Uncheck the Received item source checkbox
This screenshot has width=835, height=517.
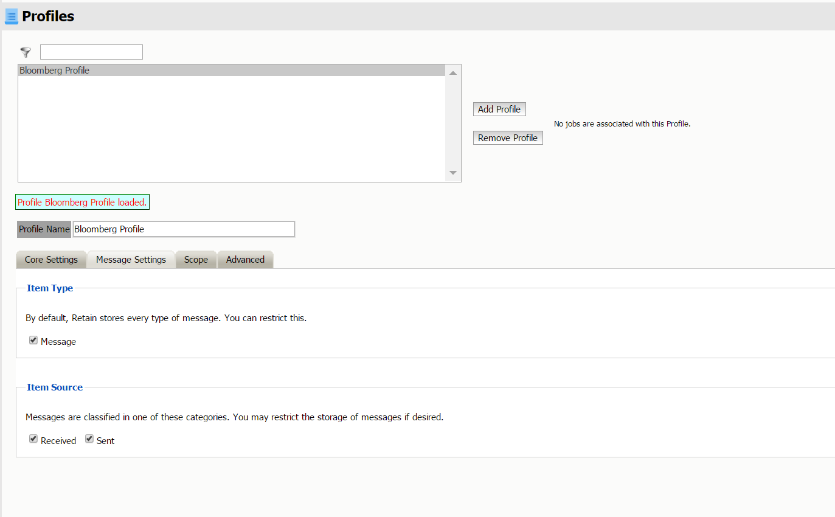click(33, 439)
